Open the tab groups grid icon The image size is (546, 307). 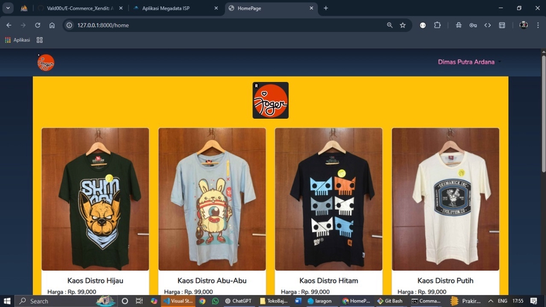pos(40,40)
